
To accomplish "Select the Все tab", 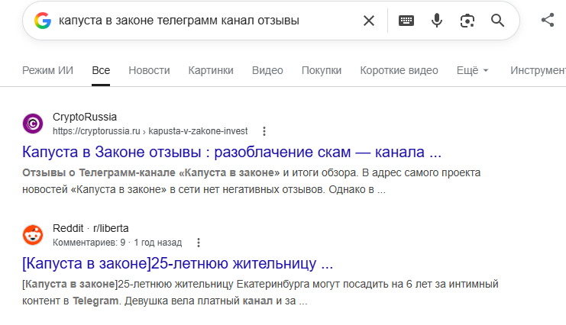I will point(101,70).
